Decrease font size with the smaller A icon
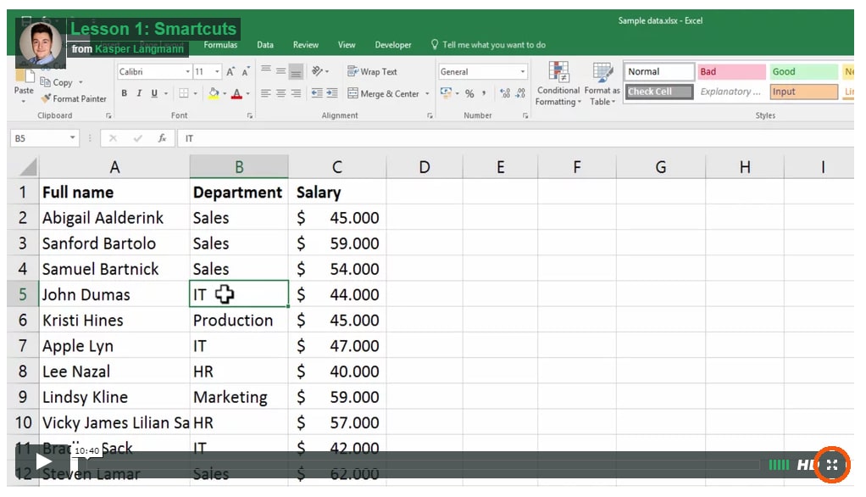 pos(246,71)
